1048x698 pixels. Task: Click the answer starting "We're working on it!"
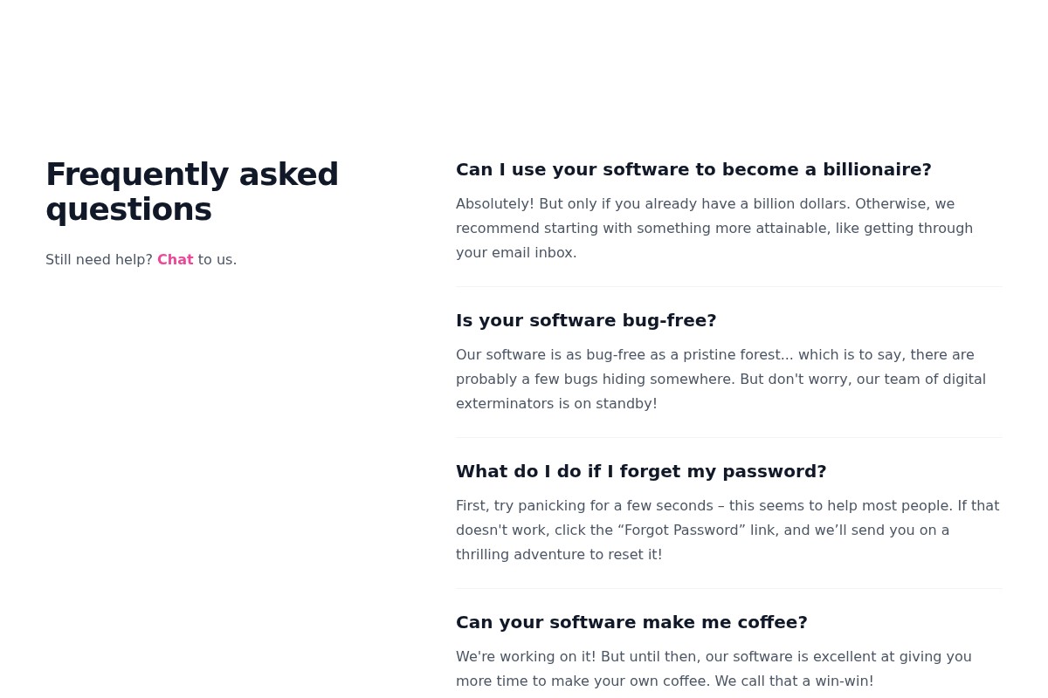click(714, 668)
